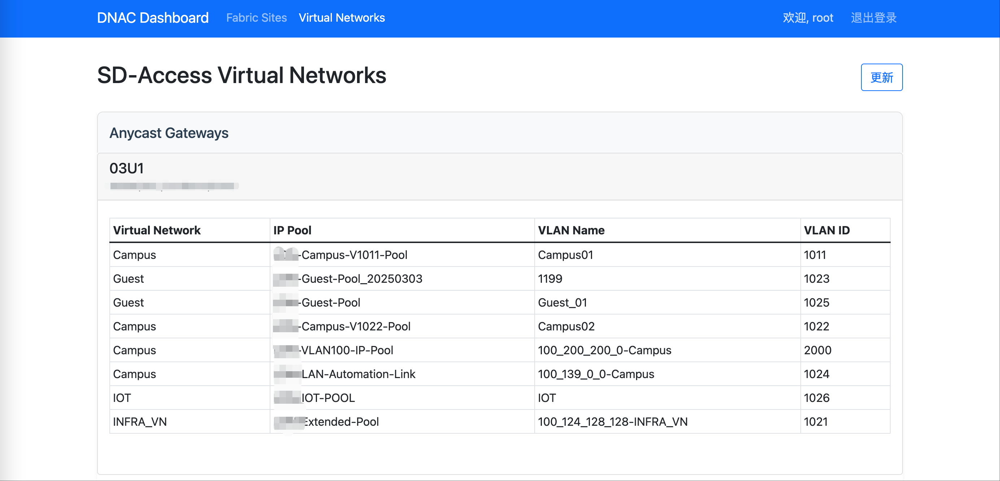
Task: Select the Anycast Gateways card header
Action: [500, 133]
